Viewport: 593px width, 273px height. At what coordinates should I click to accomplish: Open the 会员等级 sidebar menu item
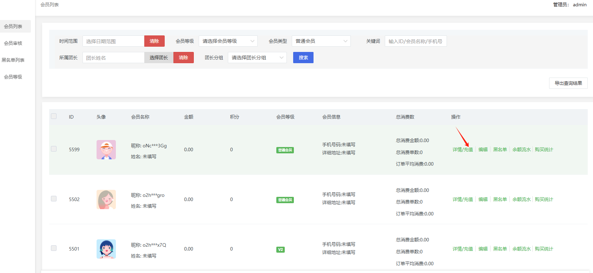13,77
